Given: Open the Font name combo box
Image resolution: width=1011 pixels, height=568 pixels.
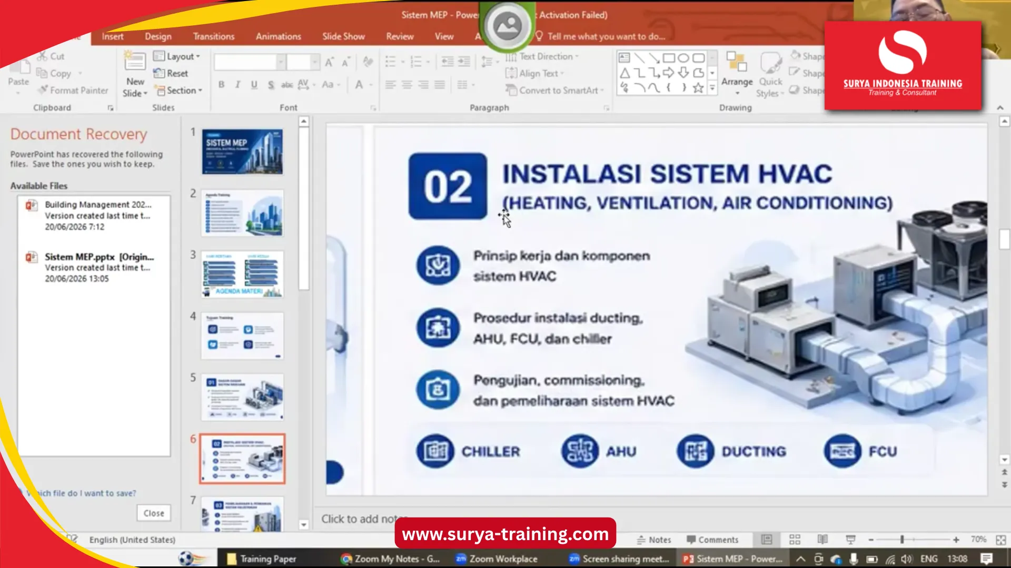Looking at the screenshot, I should [x=249, y=63].
